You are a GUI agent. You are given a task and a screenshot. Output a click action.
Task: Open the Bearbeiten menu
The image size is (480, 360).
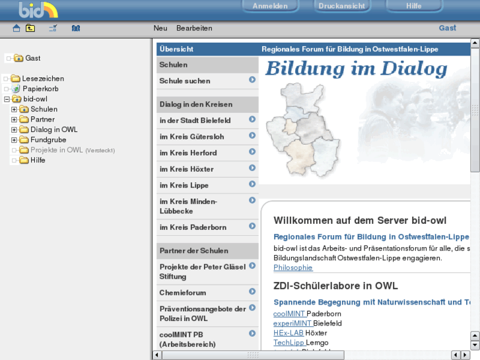coord(194,28)
